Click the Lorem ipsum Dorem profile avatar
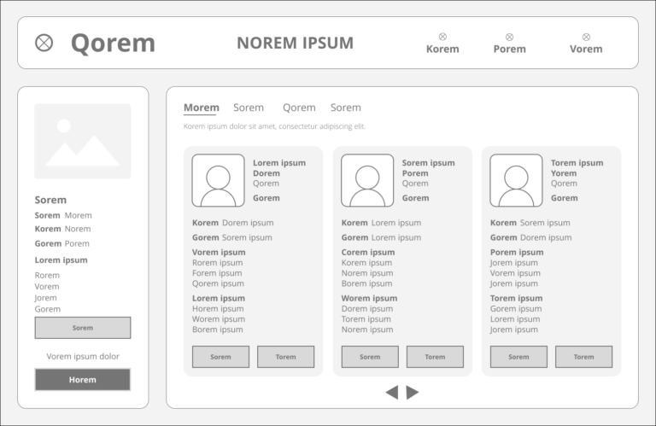Viewport: 656px width, 426px height. point(219,181)
